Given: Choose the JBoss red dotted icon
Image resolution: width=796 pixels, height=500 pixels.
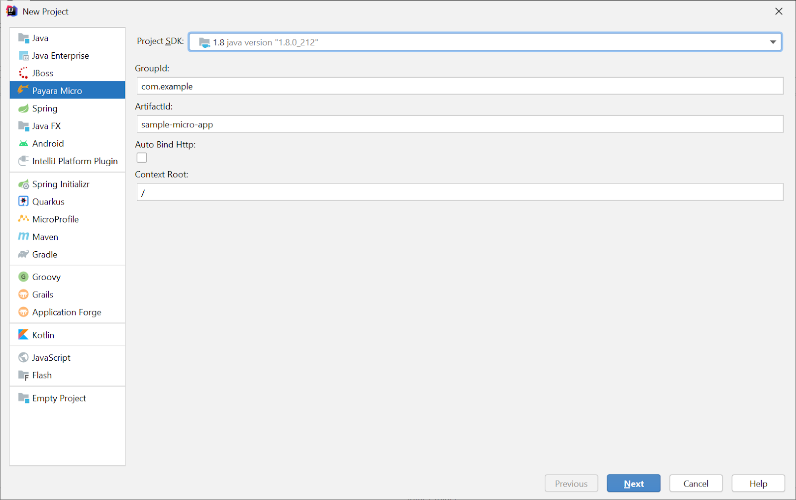Looking at the screenshot, I should (x=23, y=73).
